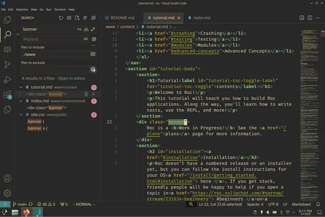Clear the search results
The width and height of the screenshot is (325, 217).
tap(69, 18)
